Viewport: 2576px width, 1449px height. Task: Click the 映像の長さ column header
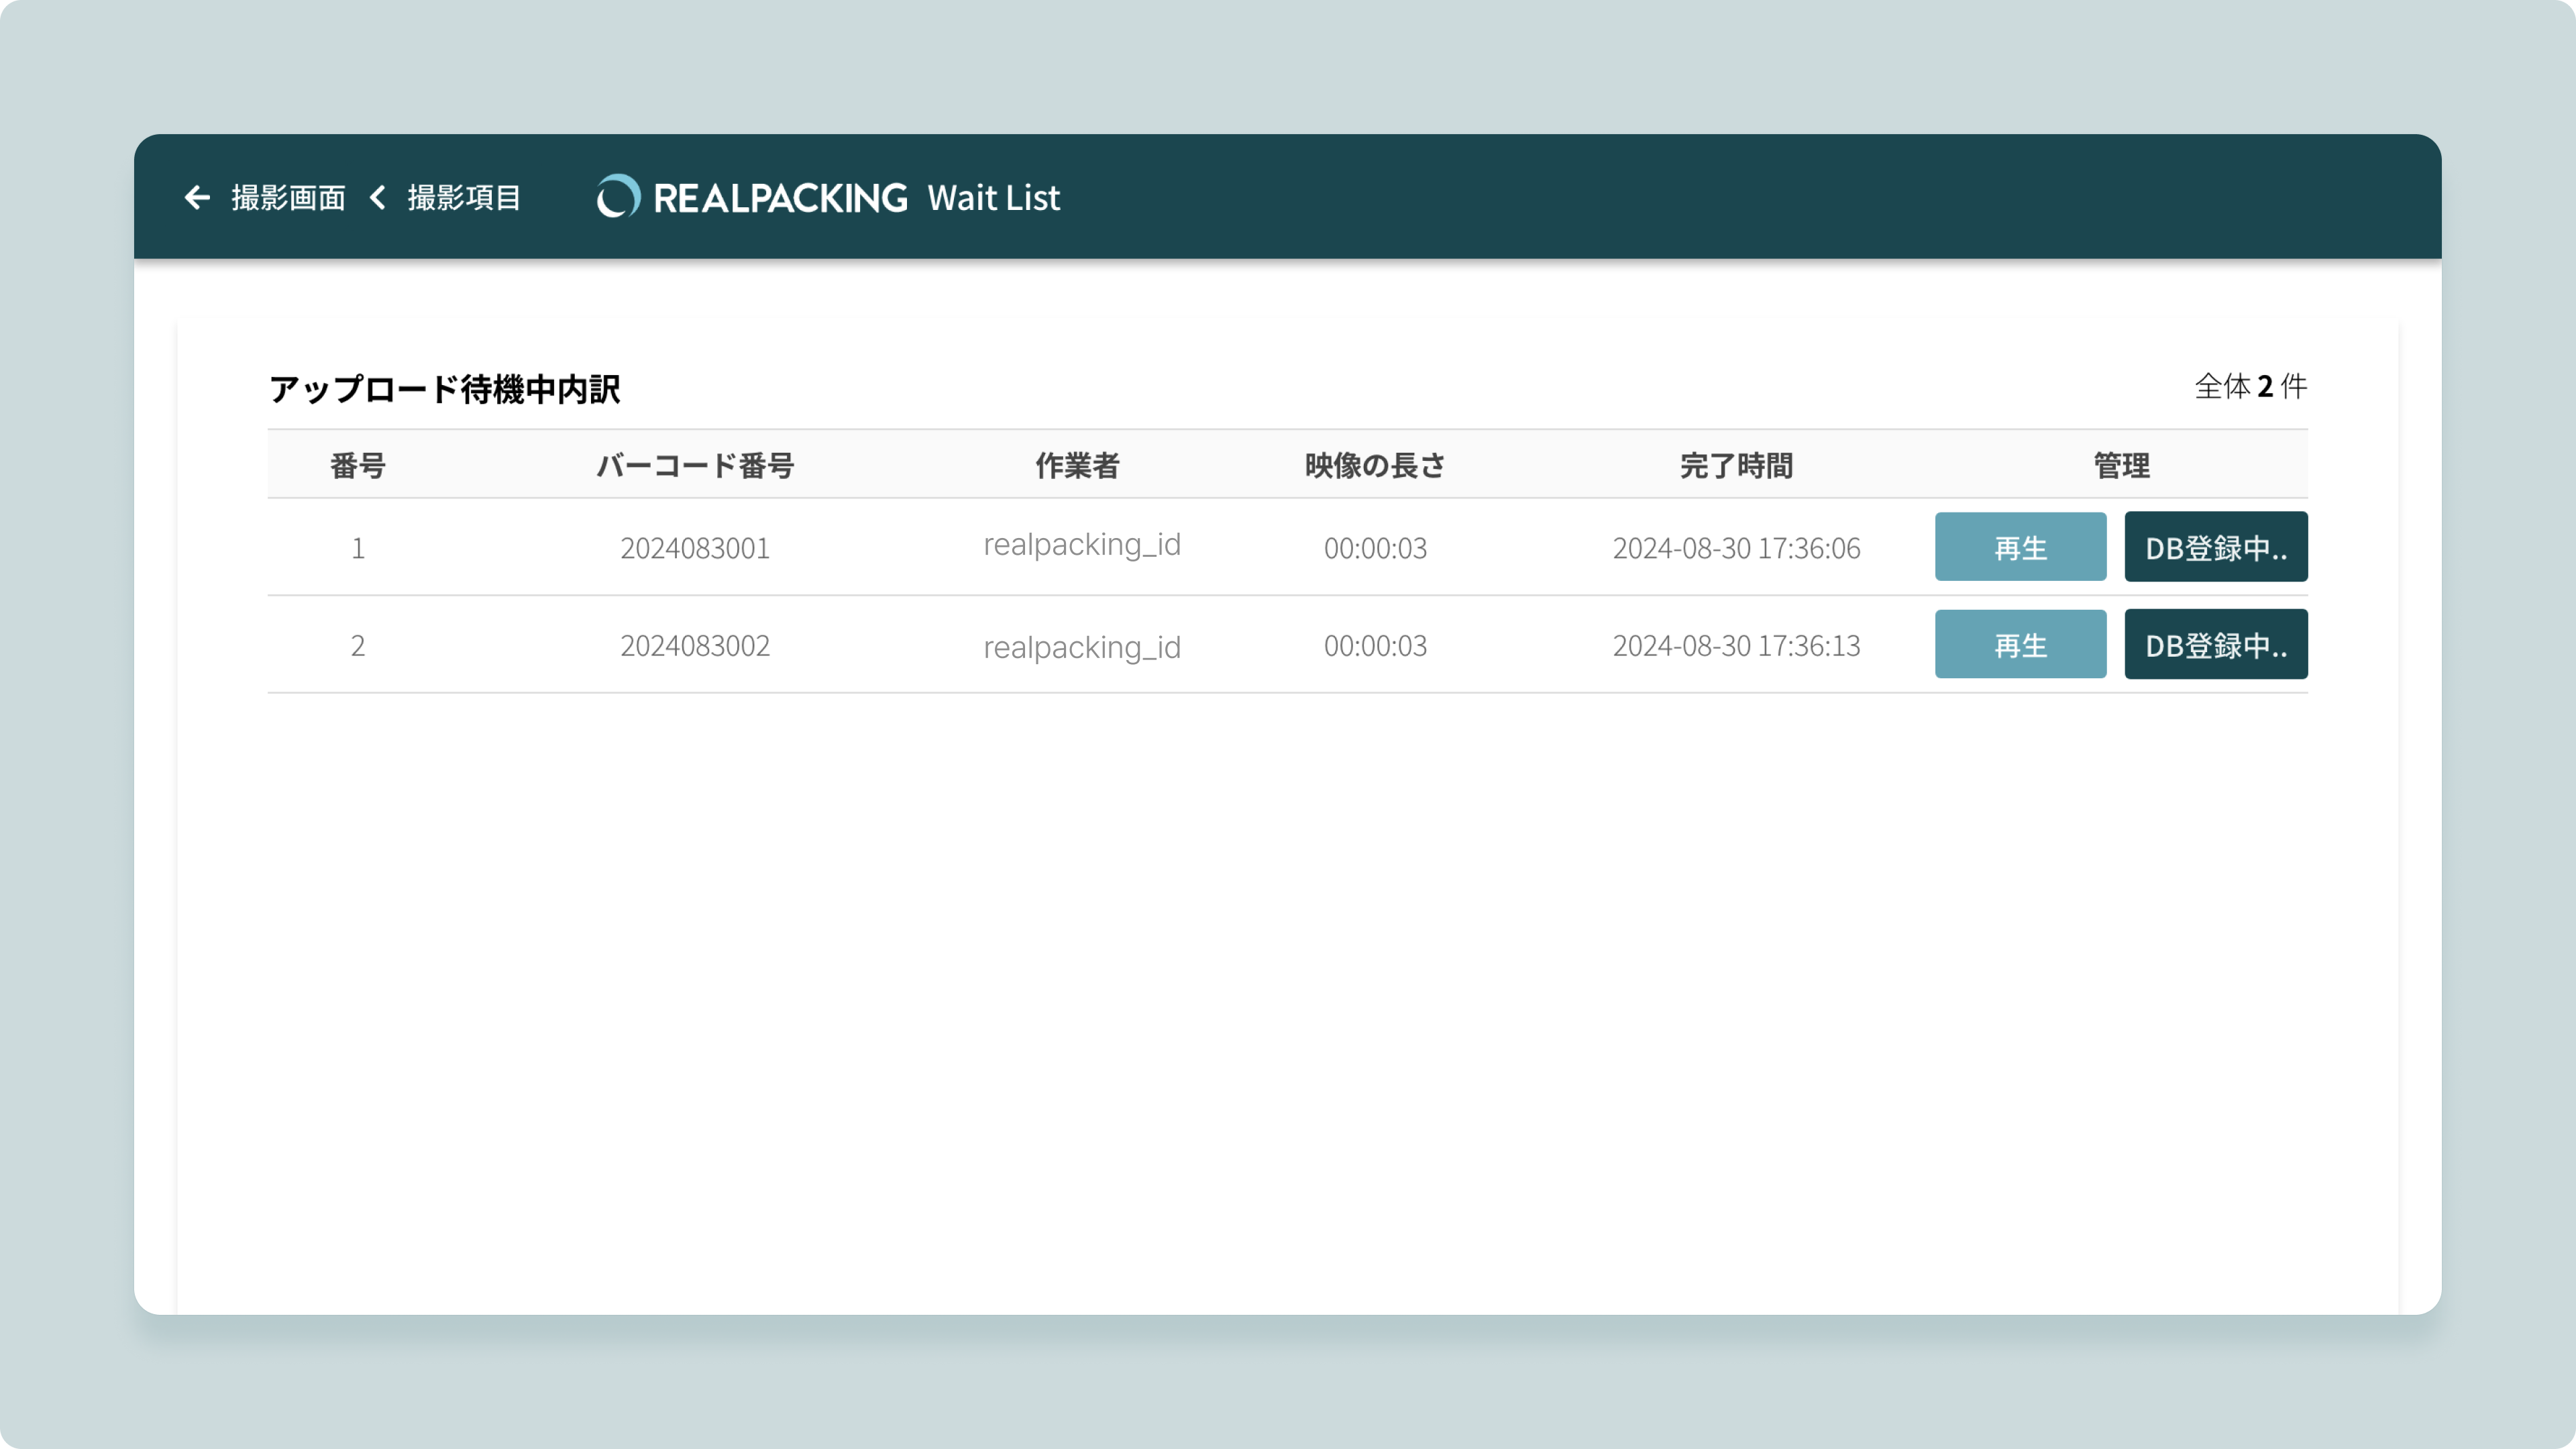coord(1375,465)
